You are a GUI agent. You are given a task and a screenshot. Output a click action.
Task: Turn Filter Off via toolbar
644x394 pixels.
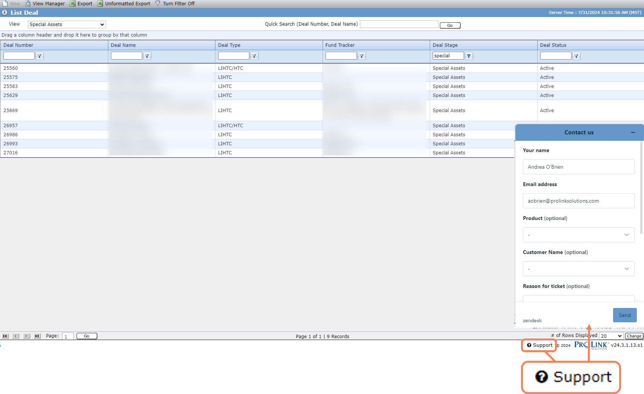[x=175, y=3]
